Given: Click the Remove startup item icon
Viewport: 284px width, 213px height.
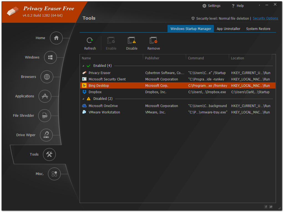Looking at the screenshot, I should 153,41.
